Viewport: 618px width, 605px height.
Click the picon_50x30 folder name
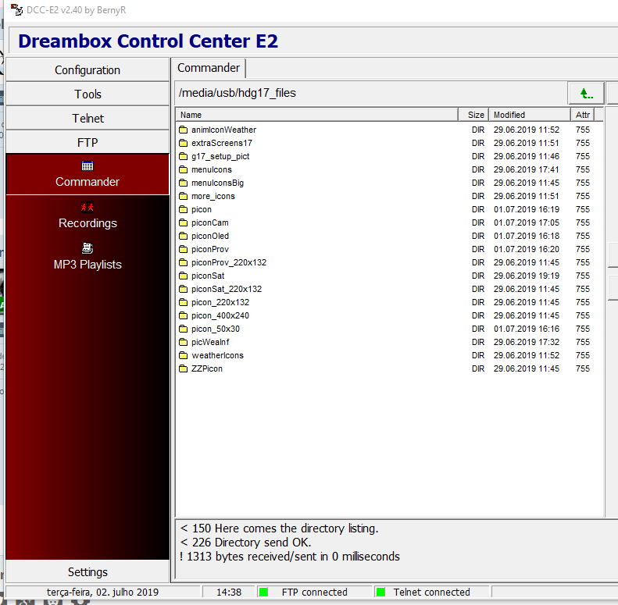(215, 329)
